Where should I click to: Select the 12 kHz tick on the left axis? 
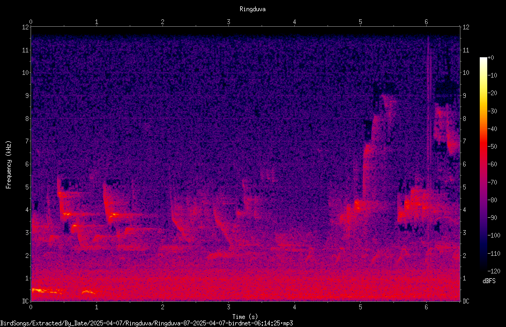click(x=25, y=27)
